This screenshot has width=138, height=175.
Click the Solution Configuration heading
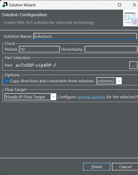coord(25,15)
